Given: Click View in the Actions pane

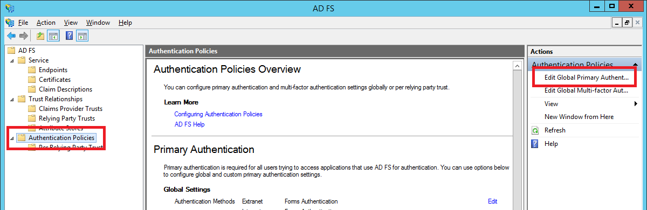Looking at the screenshot, I should [x=551, y=104].
